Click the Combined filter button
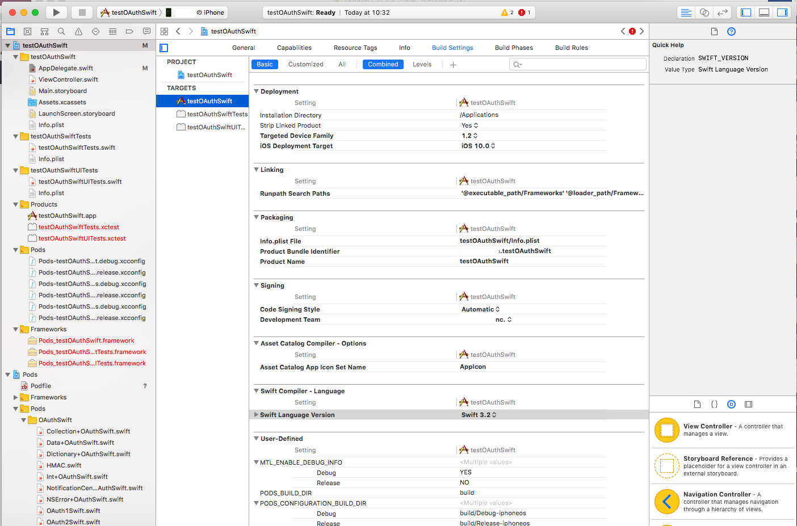The height and width of the screenshot is (526, 797). tap(383, 64)
